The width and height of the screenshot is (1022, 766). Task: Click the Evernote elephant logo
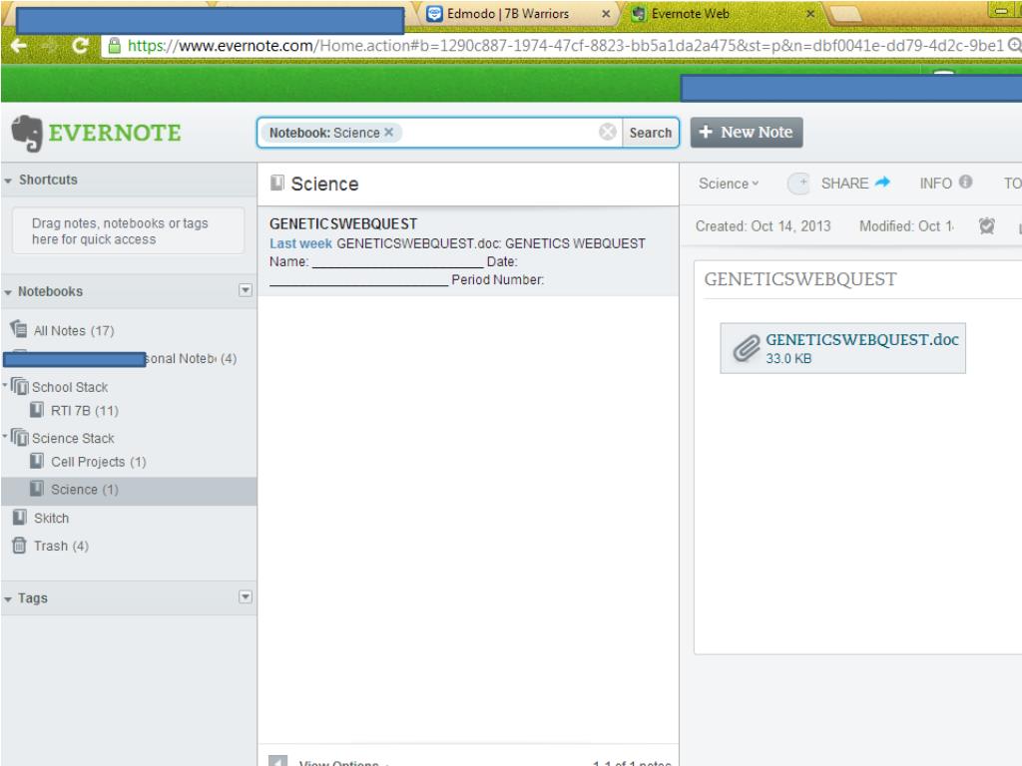point(27,133)
